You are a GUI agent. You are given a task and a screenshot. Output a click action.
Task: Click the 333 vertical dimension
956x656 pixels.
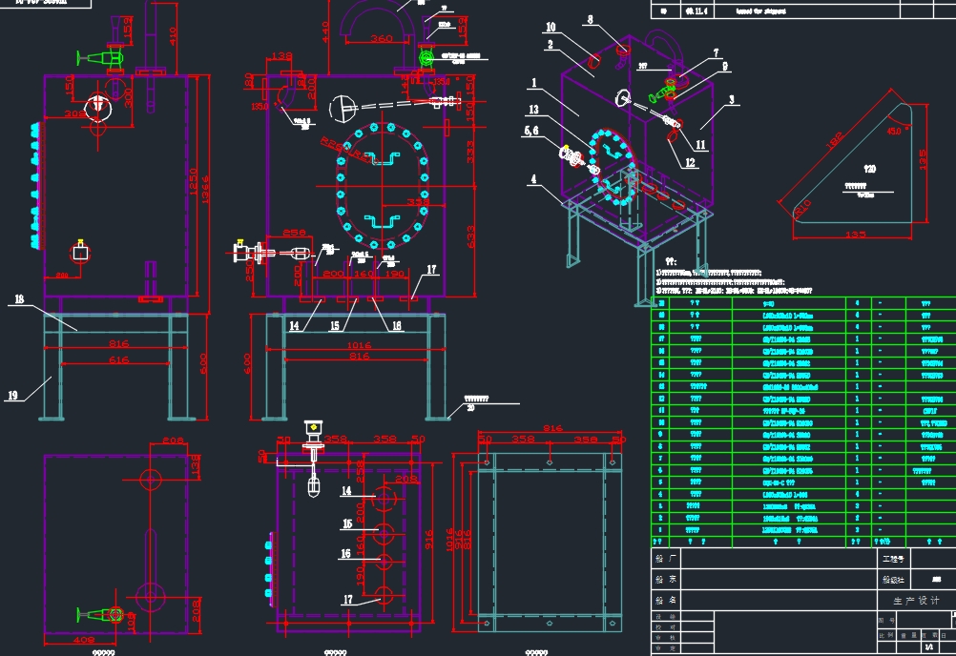[470, 153]
